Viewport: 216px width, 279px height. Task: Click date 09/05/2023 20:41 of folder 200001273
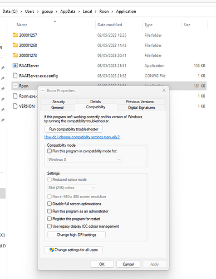tap(112, 55)
